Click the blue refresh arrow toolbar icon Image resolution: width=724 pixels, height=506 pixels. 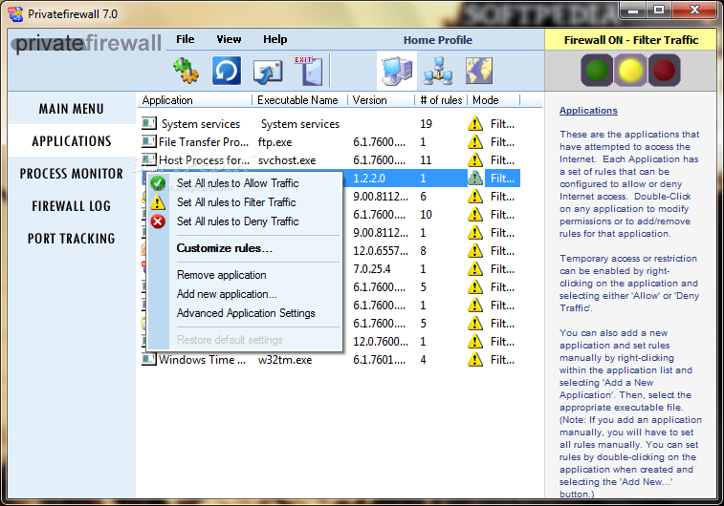[x=227, y=71]
